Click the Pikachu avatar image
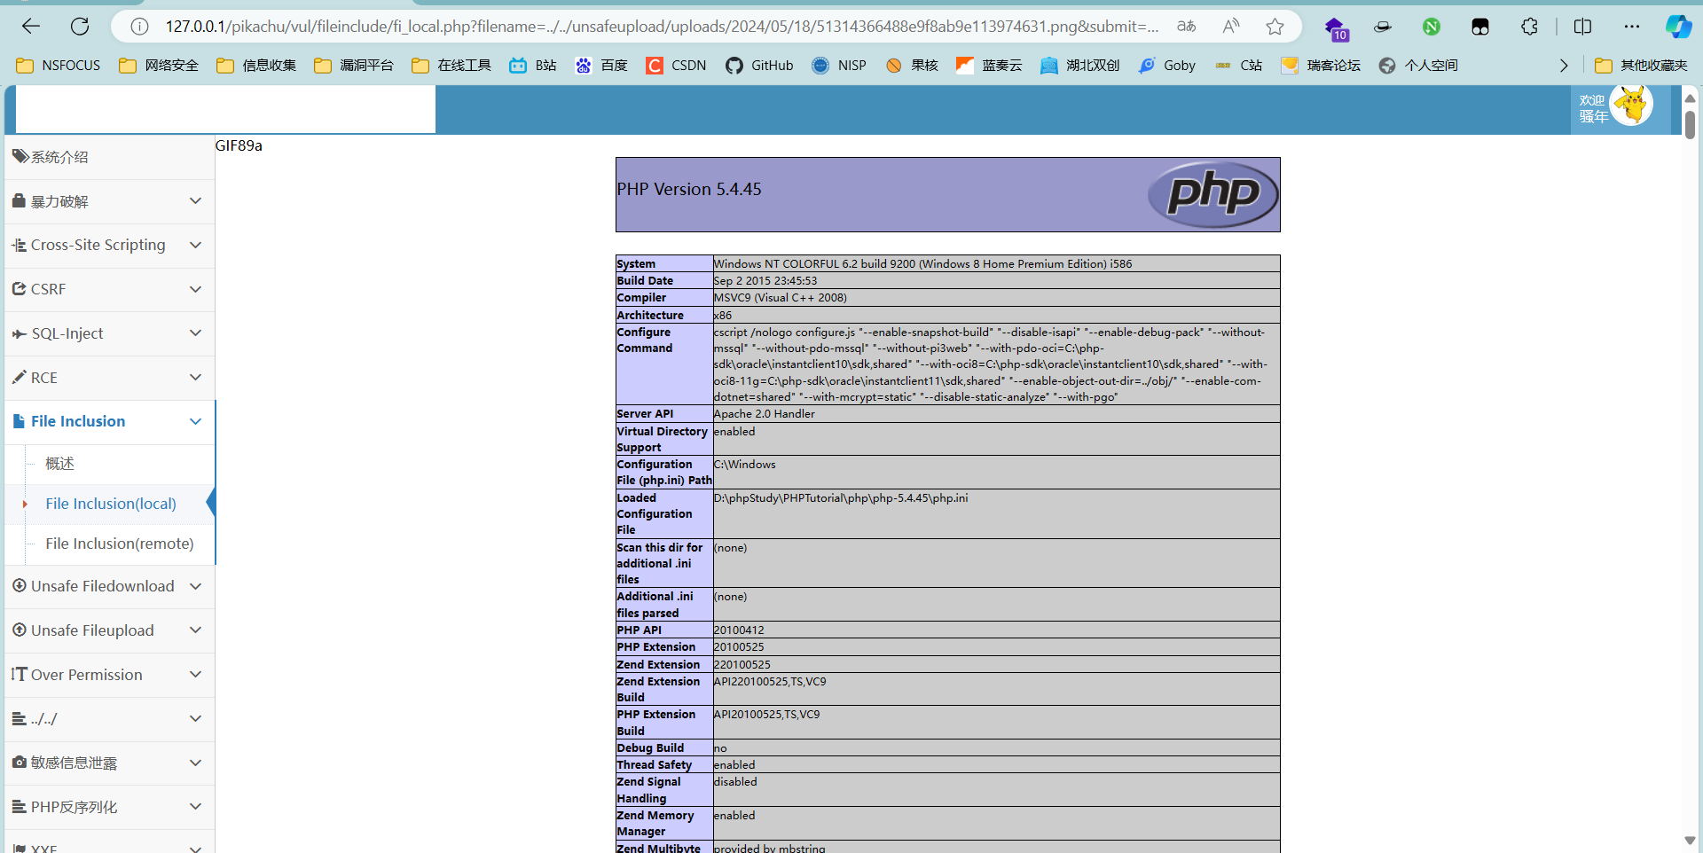The width and height of the screenshot is (1703, 853). [1631, 106]
